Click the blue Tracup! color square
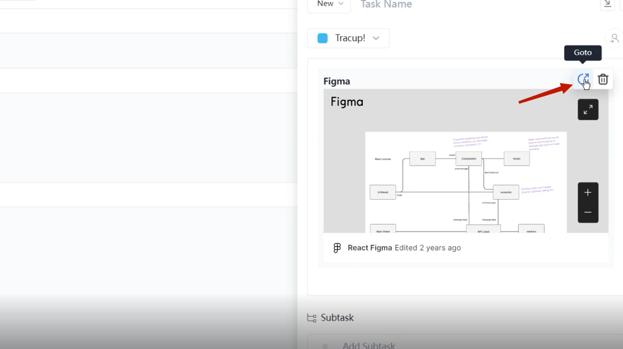The height and width of the screenshot is (349, 623). click(x=323, y=38)
